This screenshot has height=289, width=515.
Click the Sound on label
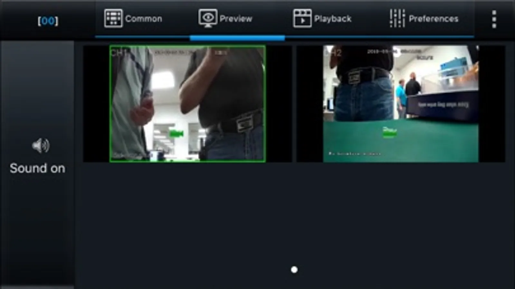tap(37, 168)
